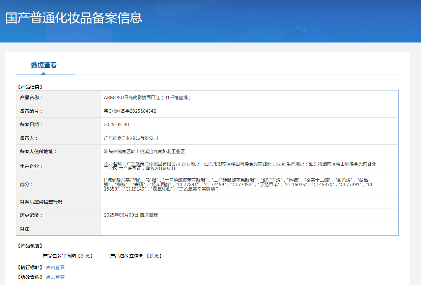The height and width of the screenshot is (285, 421).
Task: Click the 成分： label cell
Action: pyautogui.click(x=58, y=184)
